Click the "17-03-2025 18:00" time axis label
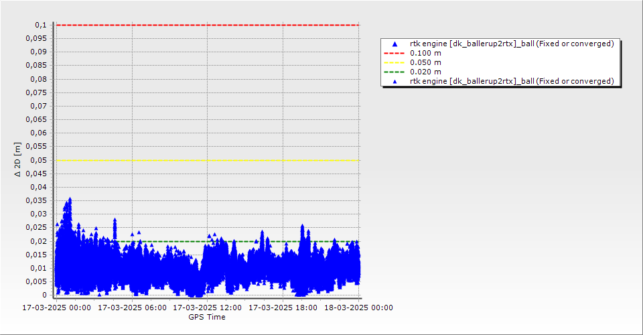This screenshot has width=643, height=335. coord(283,308)
